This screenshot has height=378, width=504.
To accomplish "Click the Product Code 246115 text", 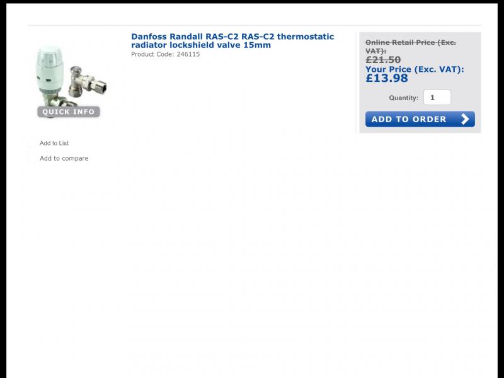I will tap(165, 54).
